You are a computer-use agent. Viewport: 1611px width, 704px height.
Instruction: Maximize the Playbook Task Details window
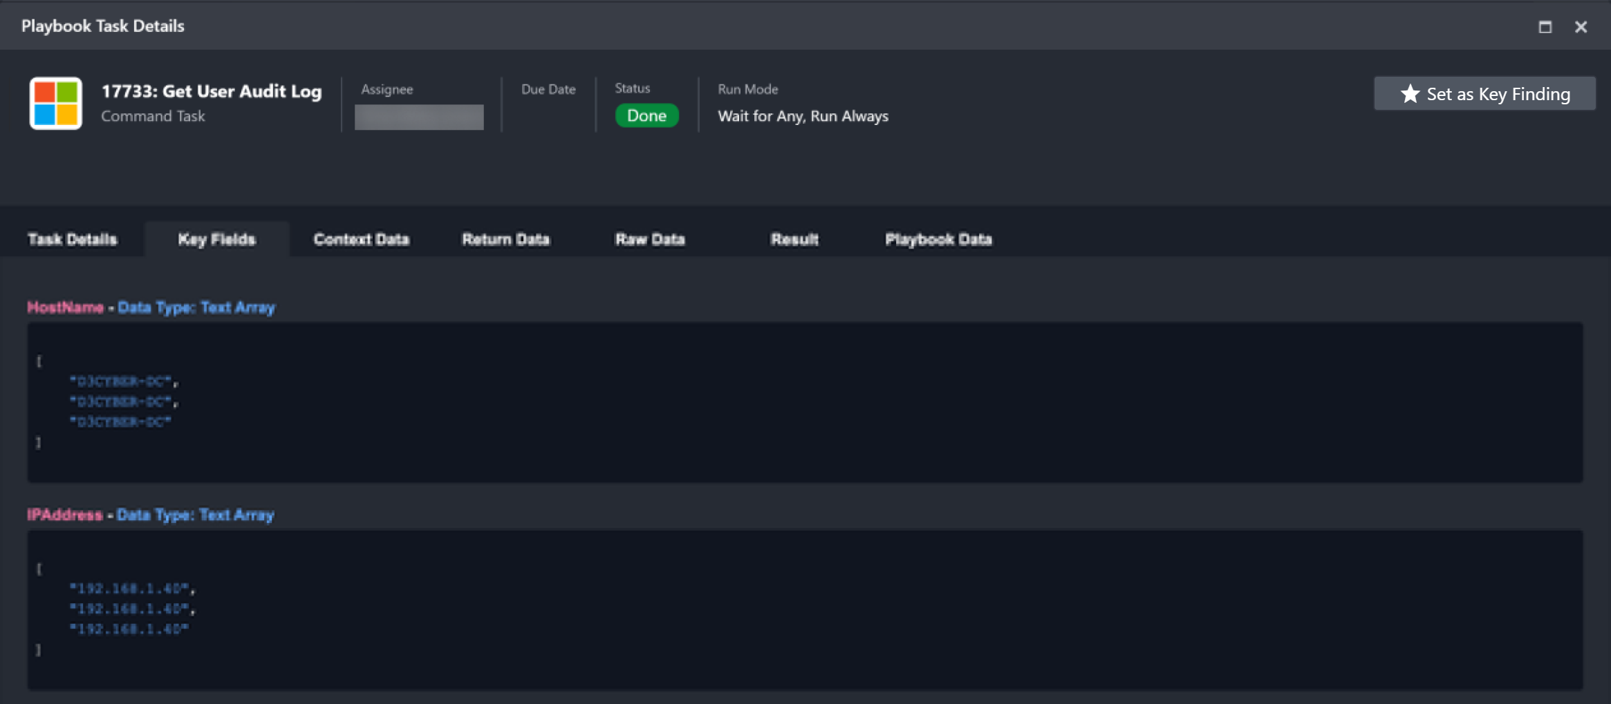1545,27
